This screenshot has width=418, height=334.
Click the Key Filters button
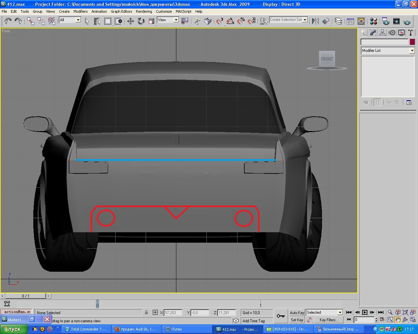(329, 320)
